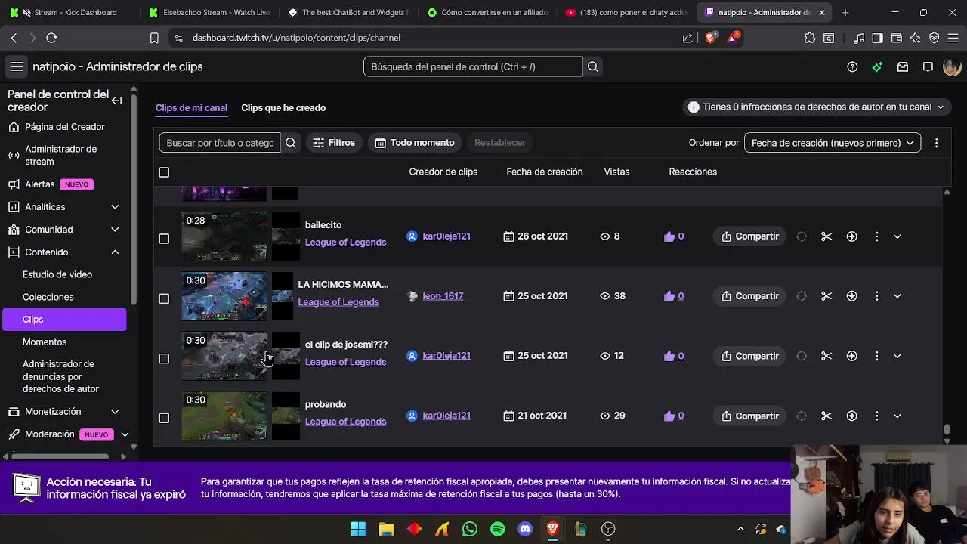The width and height of the screenshot is (967, 544).
Task: Click the Brave Shields lion icon
Action: pyautogui.click(x=711, y=38)
